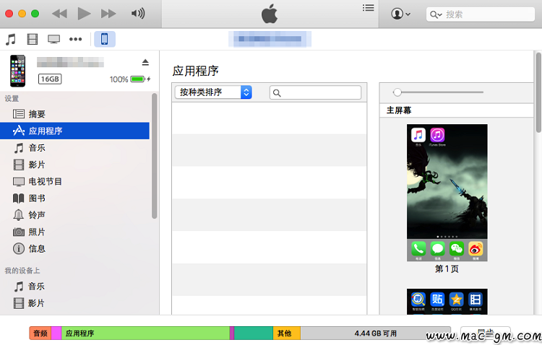Click the Music app icon on 第1页 preview
The image size is (542, 345).
(418, 135)
